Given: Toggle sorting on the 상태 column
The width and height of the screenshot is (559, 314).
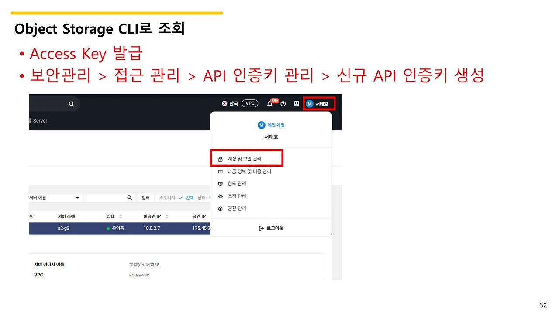Looking at the screenshot, I should [x=120, y=216].
